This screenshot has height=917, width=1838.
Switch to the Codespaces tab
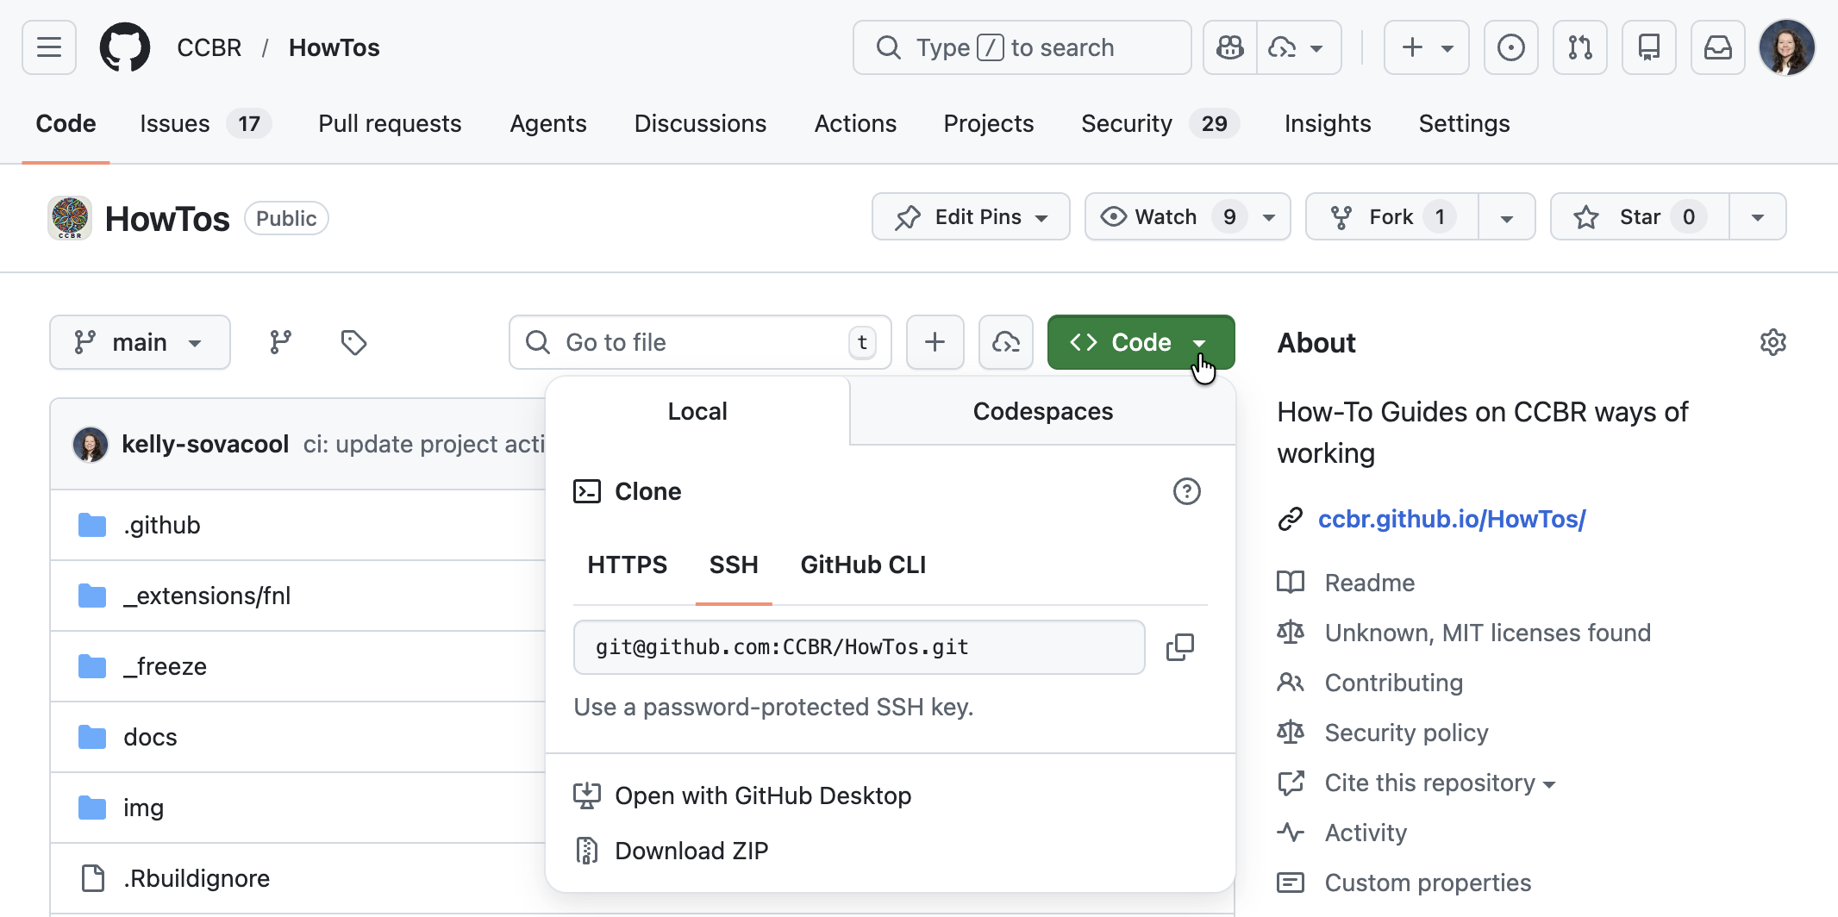[1042, 411]
